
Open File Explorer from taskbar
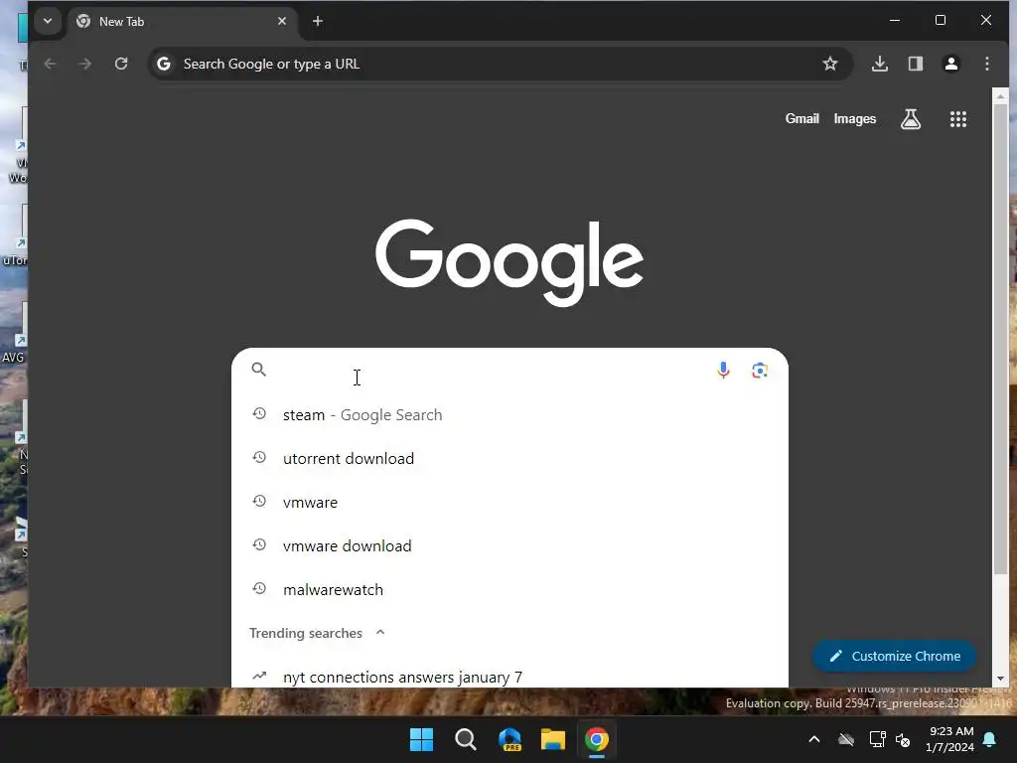pyautogui.click(x=553, y=739)
